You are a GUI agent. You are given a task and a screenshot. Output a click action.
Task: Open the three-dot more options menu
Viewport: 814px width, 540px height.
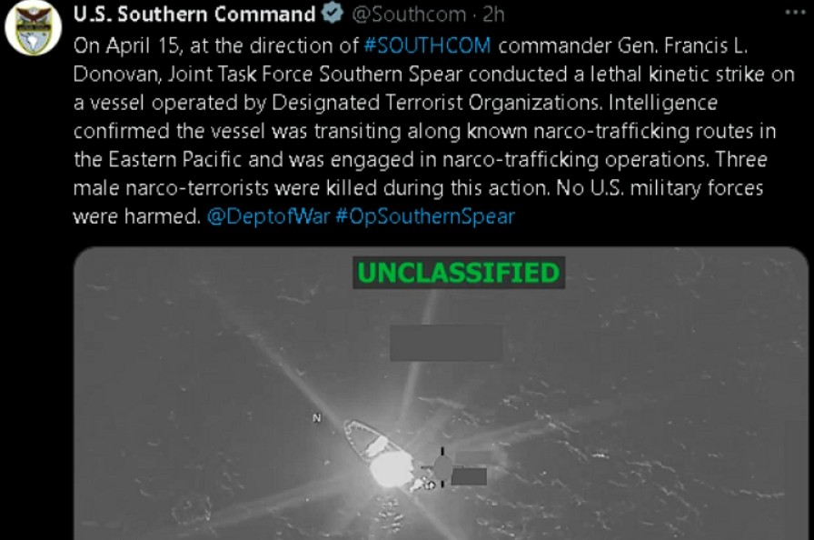tap(795, 12)
